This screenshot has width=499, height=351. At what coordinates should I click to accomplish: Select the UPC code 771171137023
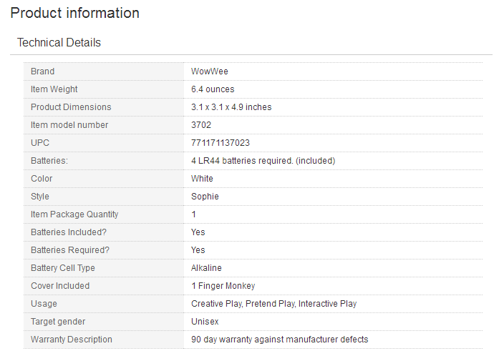pos(221,143)
